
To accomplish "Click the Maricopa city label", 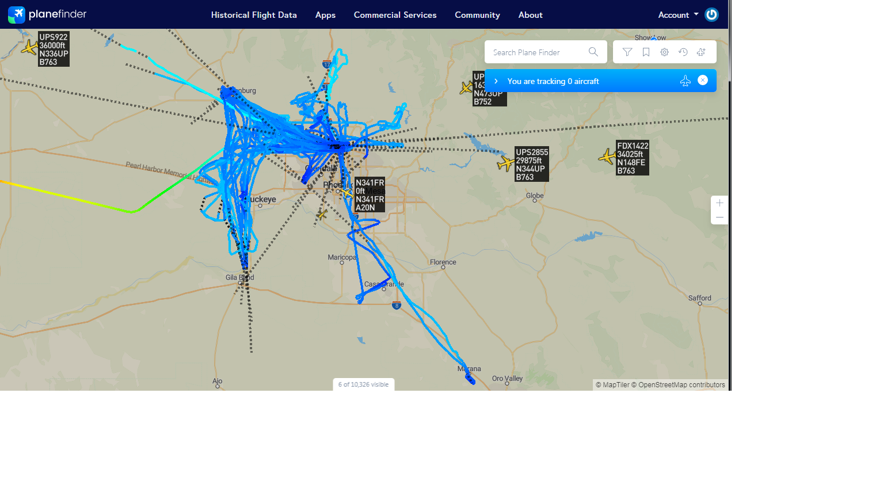I will tap(342, 257).
